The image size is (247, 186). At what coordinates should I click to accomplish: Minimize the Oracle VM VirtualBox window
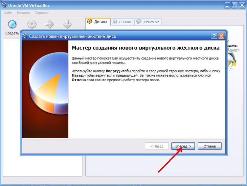click(227, 5)
